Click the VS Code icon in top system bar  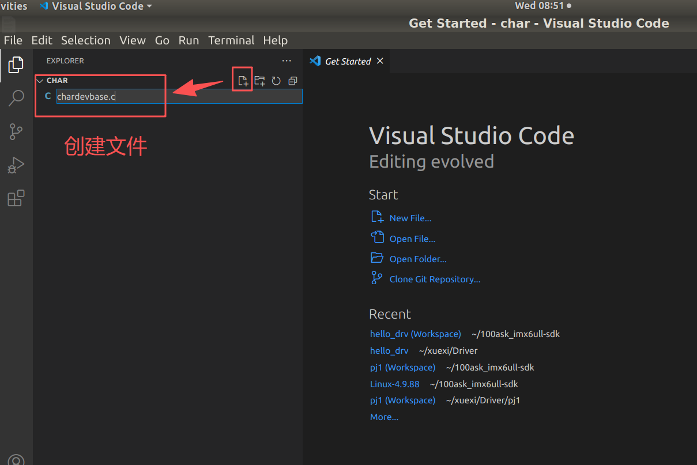[44, 6]
